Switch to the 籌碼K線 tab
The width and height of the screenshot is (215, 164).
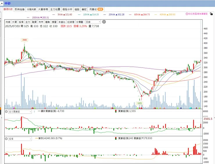tap(8, 9)
